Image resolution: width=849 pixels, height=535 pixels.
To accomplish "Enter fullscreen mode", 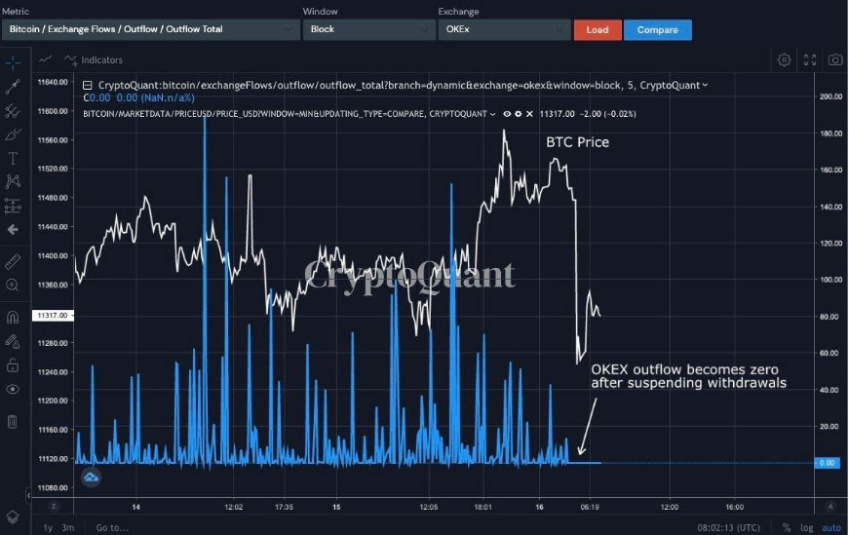I will (810, 59).
